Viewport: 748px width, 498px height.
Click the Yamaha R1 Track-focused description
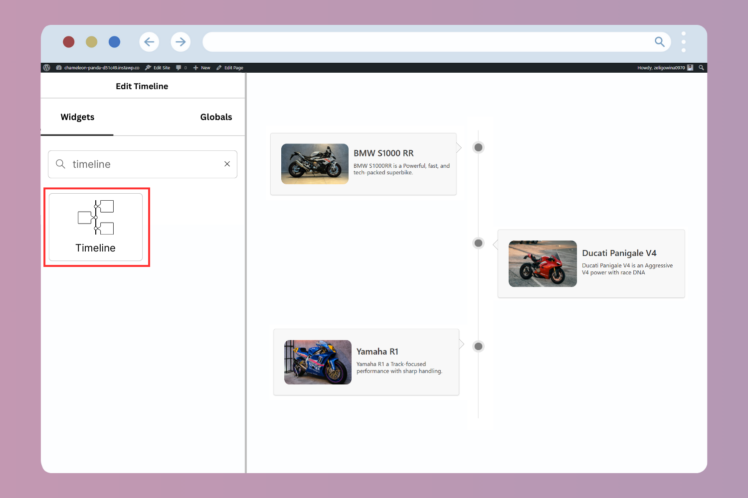399,368
